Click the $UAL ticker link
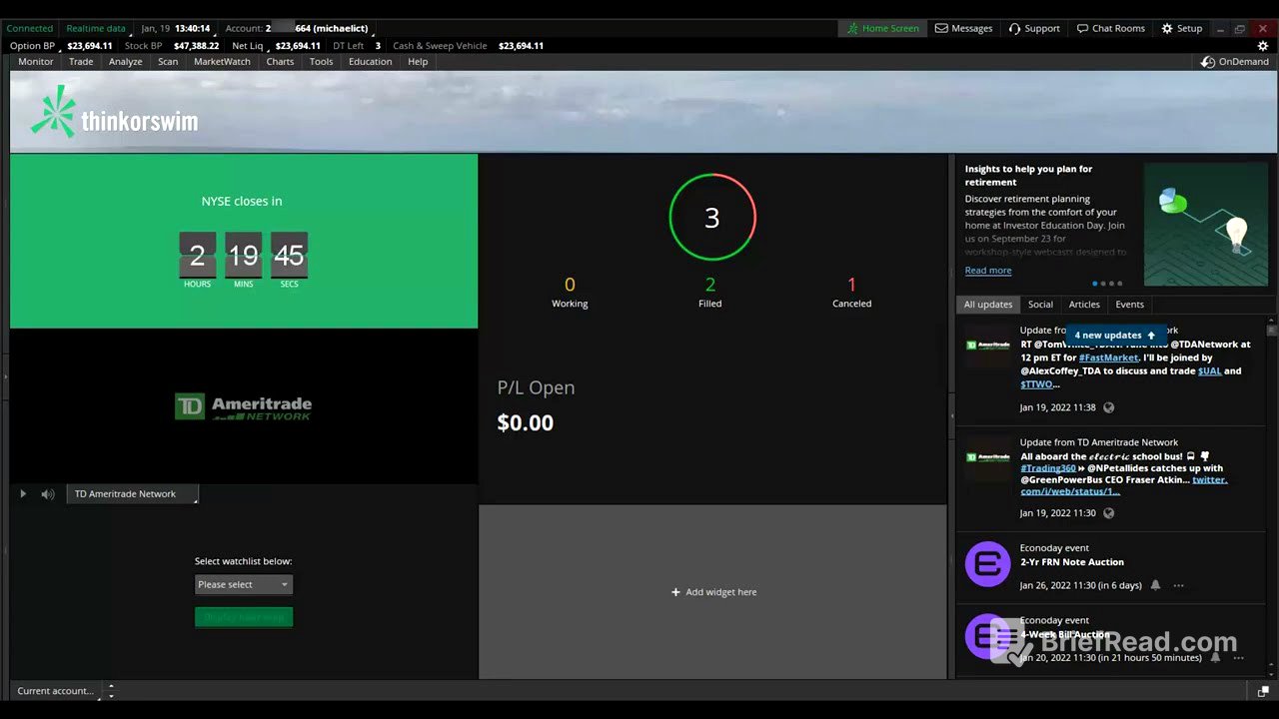 click(1209, 371)
